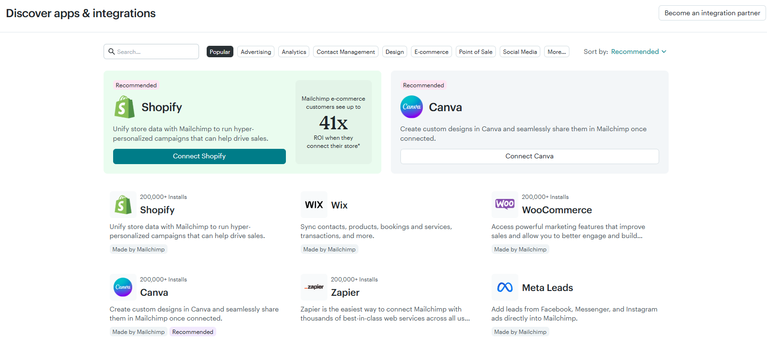This screenshot has width=767, height=343.
Task: Click the WooCommerce description text
Action: (x=568, y=231)
